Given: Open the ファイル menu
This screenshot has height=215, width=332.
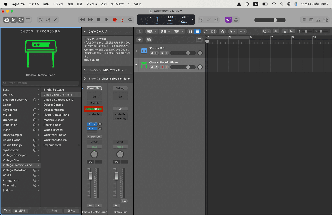Looking at the screenshot, I should (x=34, y=4).
